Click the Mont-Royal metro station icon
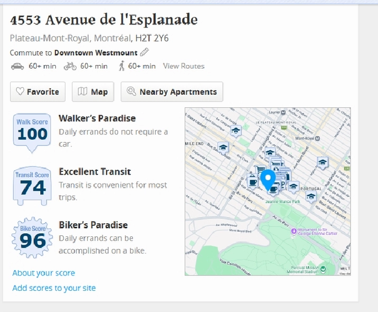The image size is (378, 312). point(317,139)
